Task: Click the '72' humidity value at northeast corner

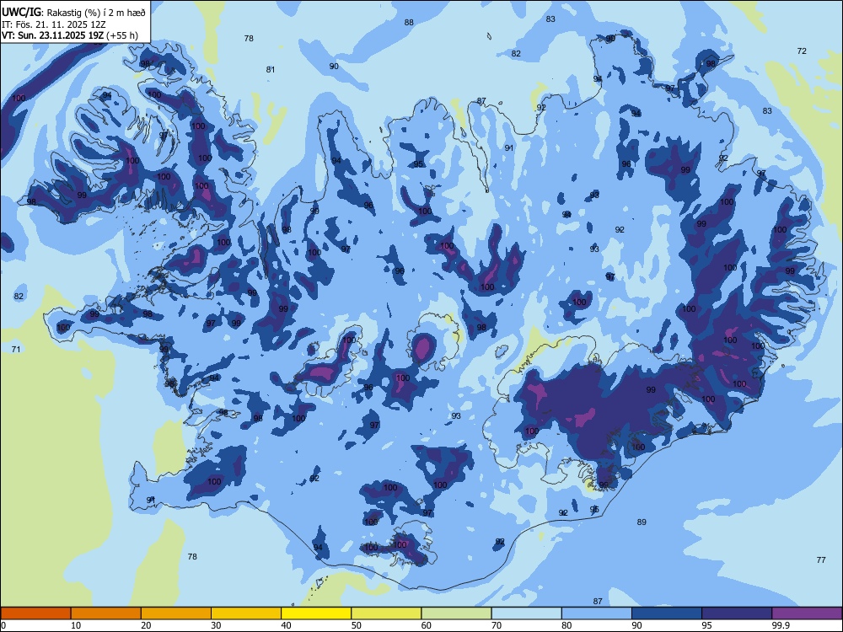Action: pos(802,51)
